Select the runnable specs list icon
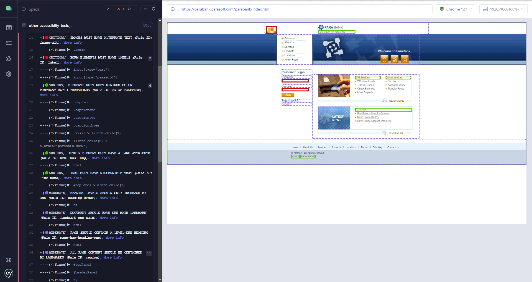 click(9, 43)
